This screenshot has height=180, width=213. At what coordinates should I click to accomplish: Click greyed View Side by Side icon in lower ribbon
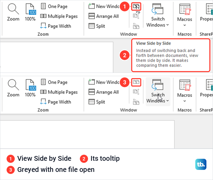pos(136,82)
